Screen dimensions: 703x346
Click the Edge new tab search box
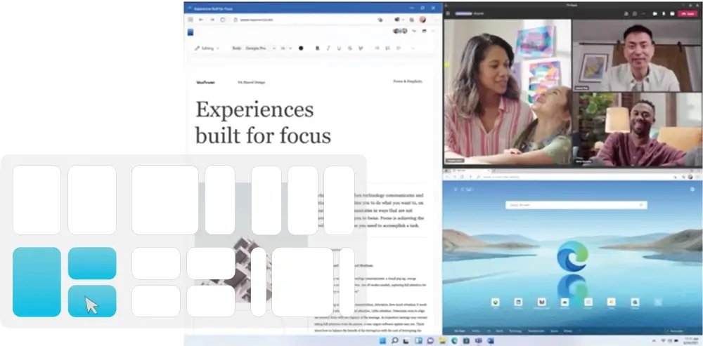tap(576, 205)
